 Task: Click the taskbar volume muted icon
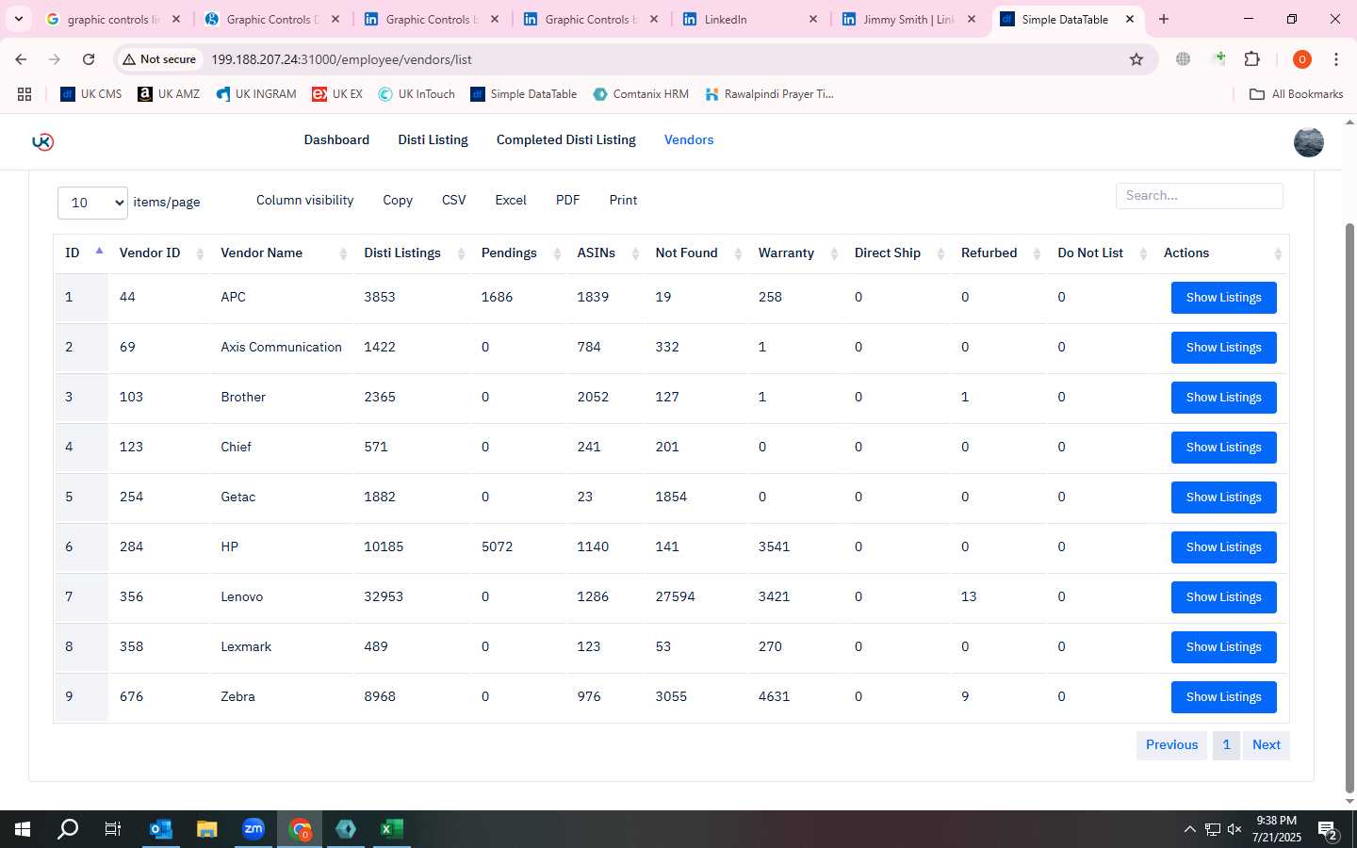(1234, 829)
